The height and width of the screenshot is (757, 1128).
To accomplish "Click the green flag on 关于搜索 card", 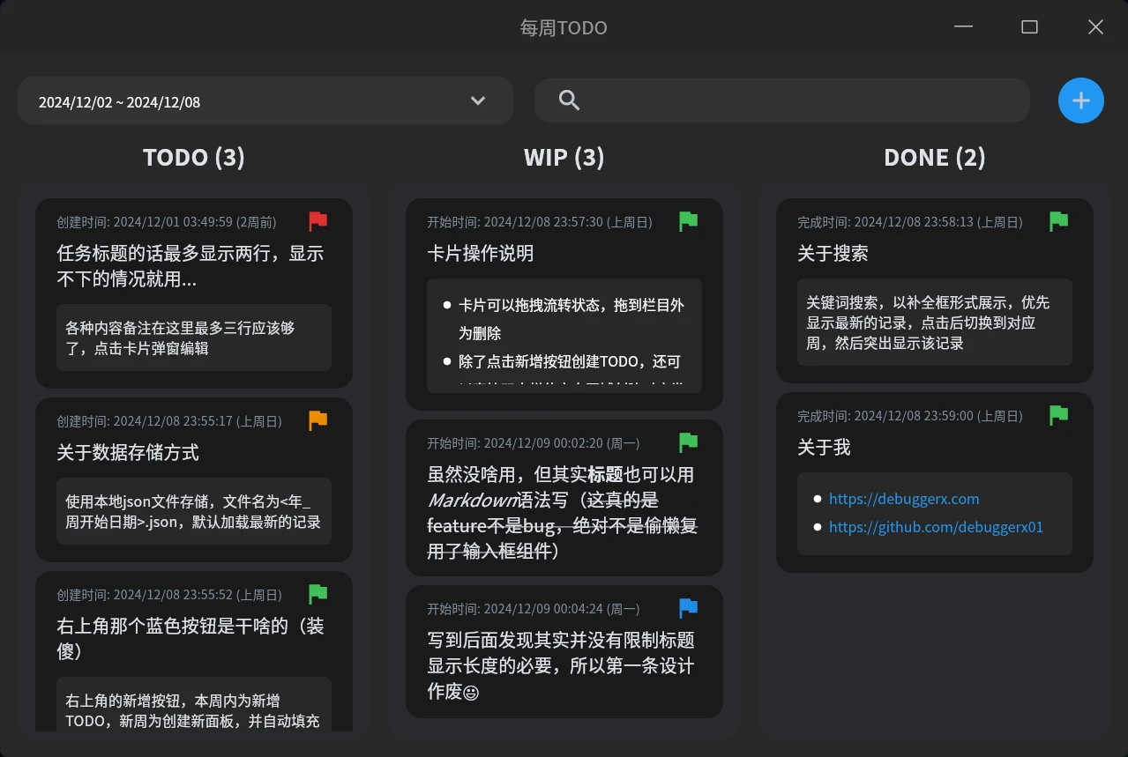I will click(1059, 222).
